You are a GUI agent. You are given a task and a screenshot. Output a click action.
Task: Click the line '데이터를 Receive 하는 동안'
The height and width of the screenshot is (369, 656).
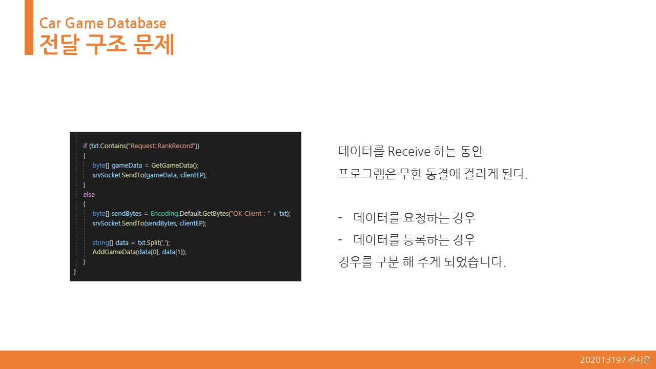click(411, 152)
